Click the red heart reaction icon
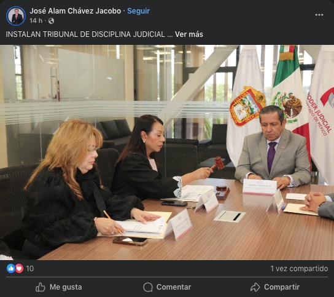Image resolution: width=334 pixels, height=297 pixels. [x=19, y=269]
